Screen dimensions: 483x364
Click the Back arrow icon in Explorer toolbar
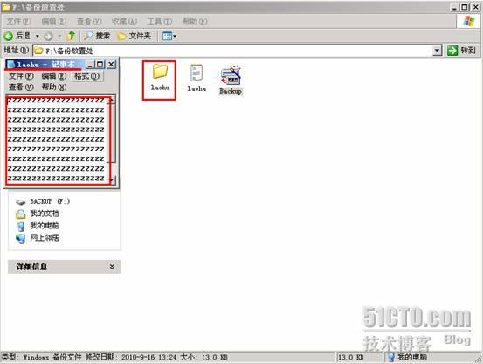9,36
